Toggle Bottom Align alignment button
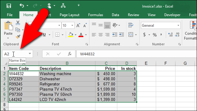197x111 pixels. [x=107, y=25]
